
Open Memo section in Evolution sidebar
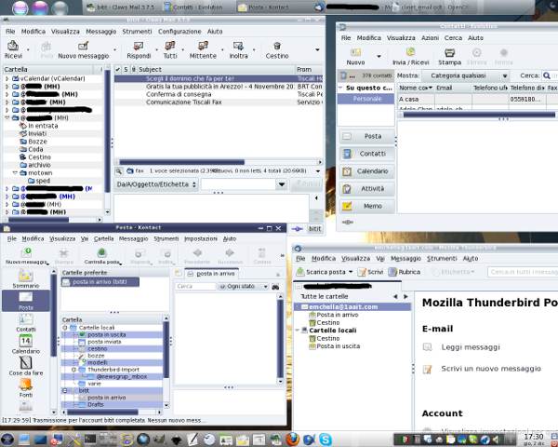(367, 206)
